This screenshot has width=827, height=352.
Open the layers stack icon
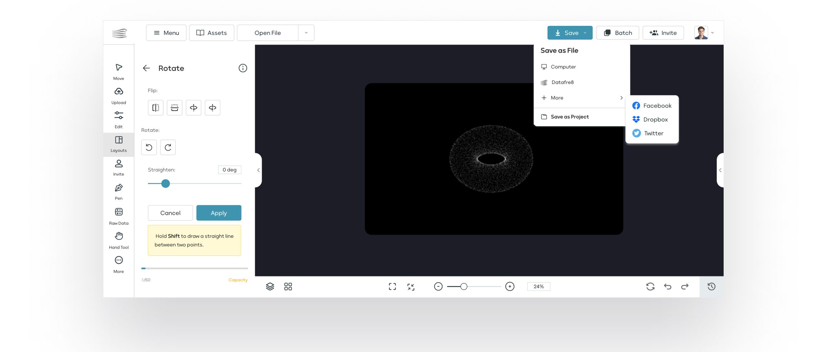point(270,286)
